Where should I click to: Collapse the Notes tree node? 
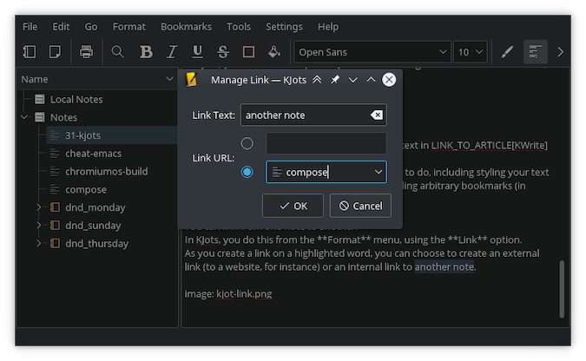click(x=24, y=117)
